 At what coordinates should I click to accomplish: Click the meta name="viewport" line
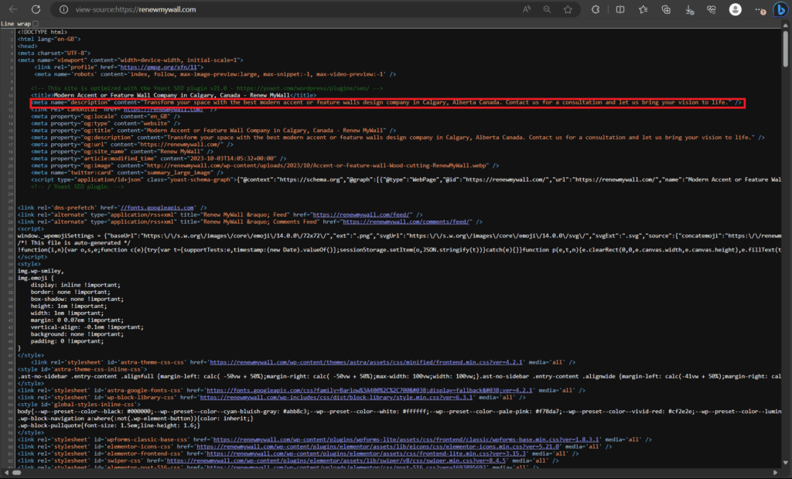[130, 60]
